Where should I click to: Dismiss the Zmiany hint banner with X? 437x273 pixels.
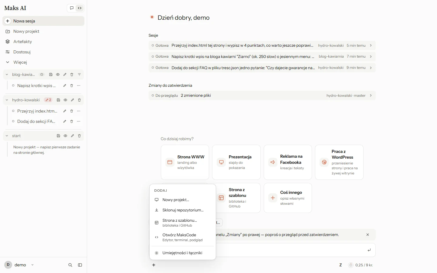[368, 235]
